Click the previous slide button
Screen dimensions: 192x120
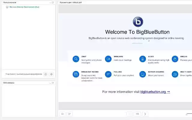[130, 114]
